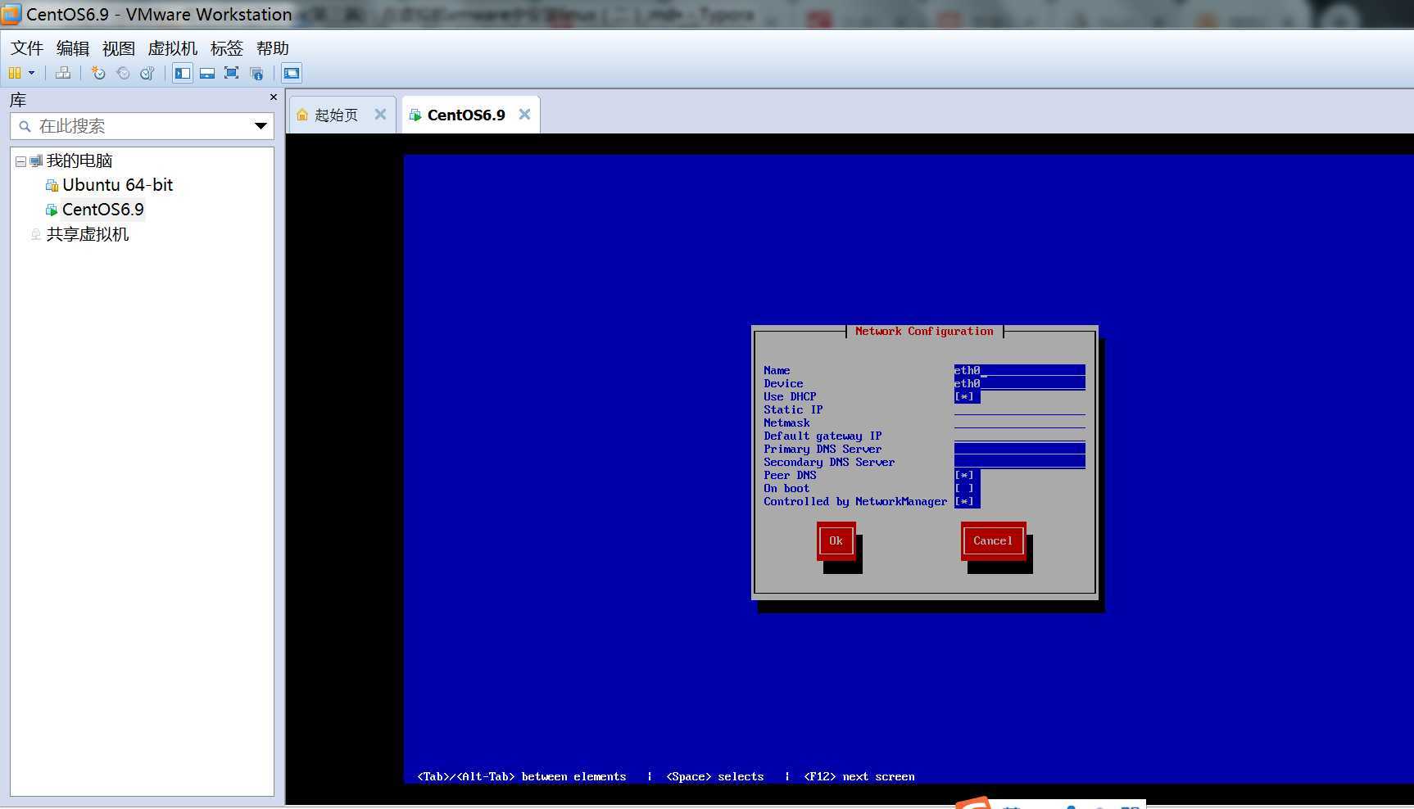
Task: Click the VM icon on CentOS6.9 tab
Action: 415,115
